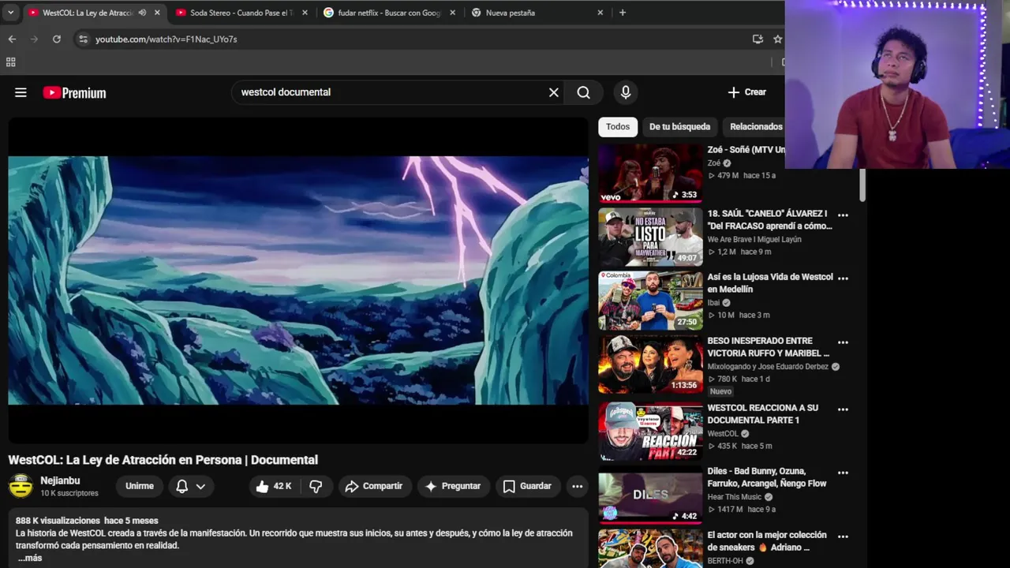Select the Todos filter chip
This screenshot has height=568, width=1010.
click(x=618, y=126)
